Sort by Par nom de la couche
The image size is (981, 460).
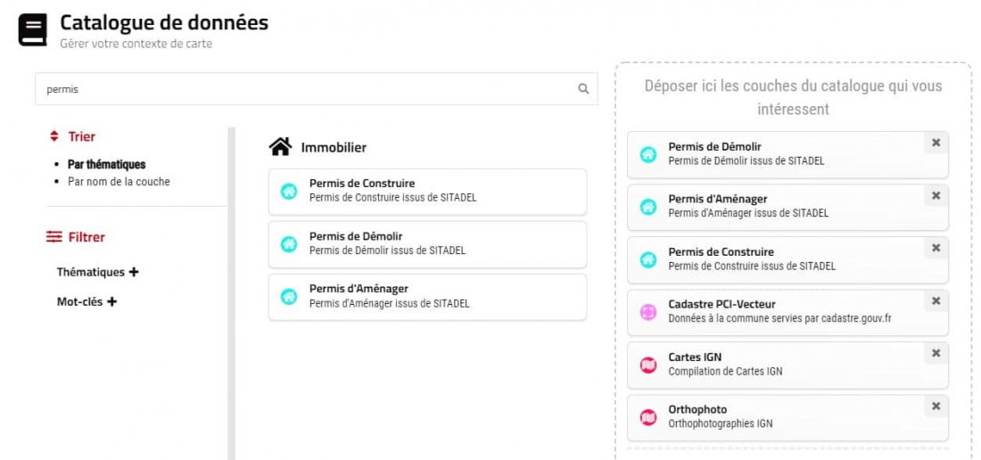[119, 182]
